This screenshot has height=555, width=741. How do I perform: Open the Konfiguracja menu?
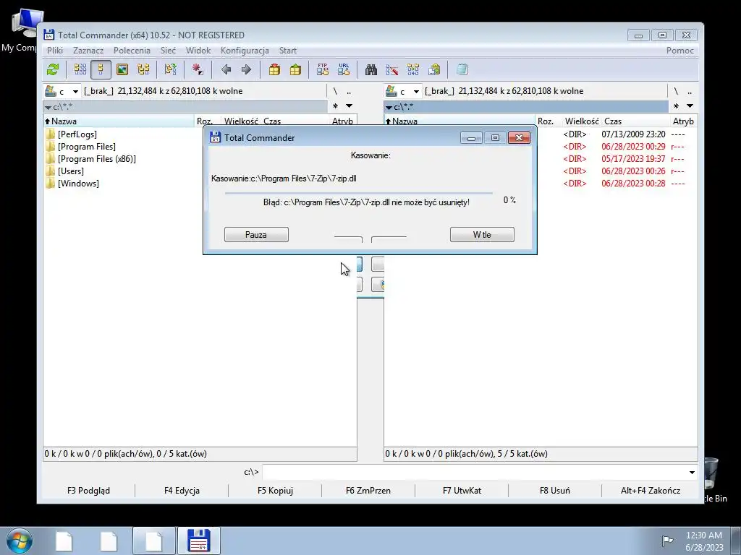245,51
